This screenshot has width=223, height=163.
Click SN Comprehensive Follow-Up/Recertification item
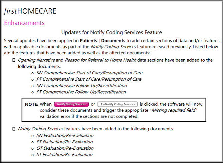(81, 86)
